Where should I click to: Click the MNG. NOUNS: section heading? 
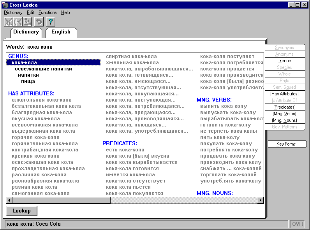215,193
